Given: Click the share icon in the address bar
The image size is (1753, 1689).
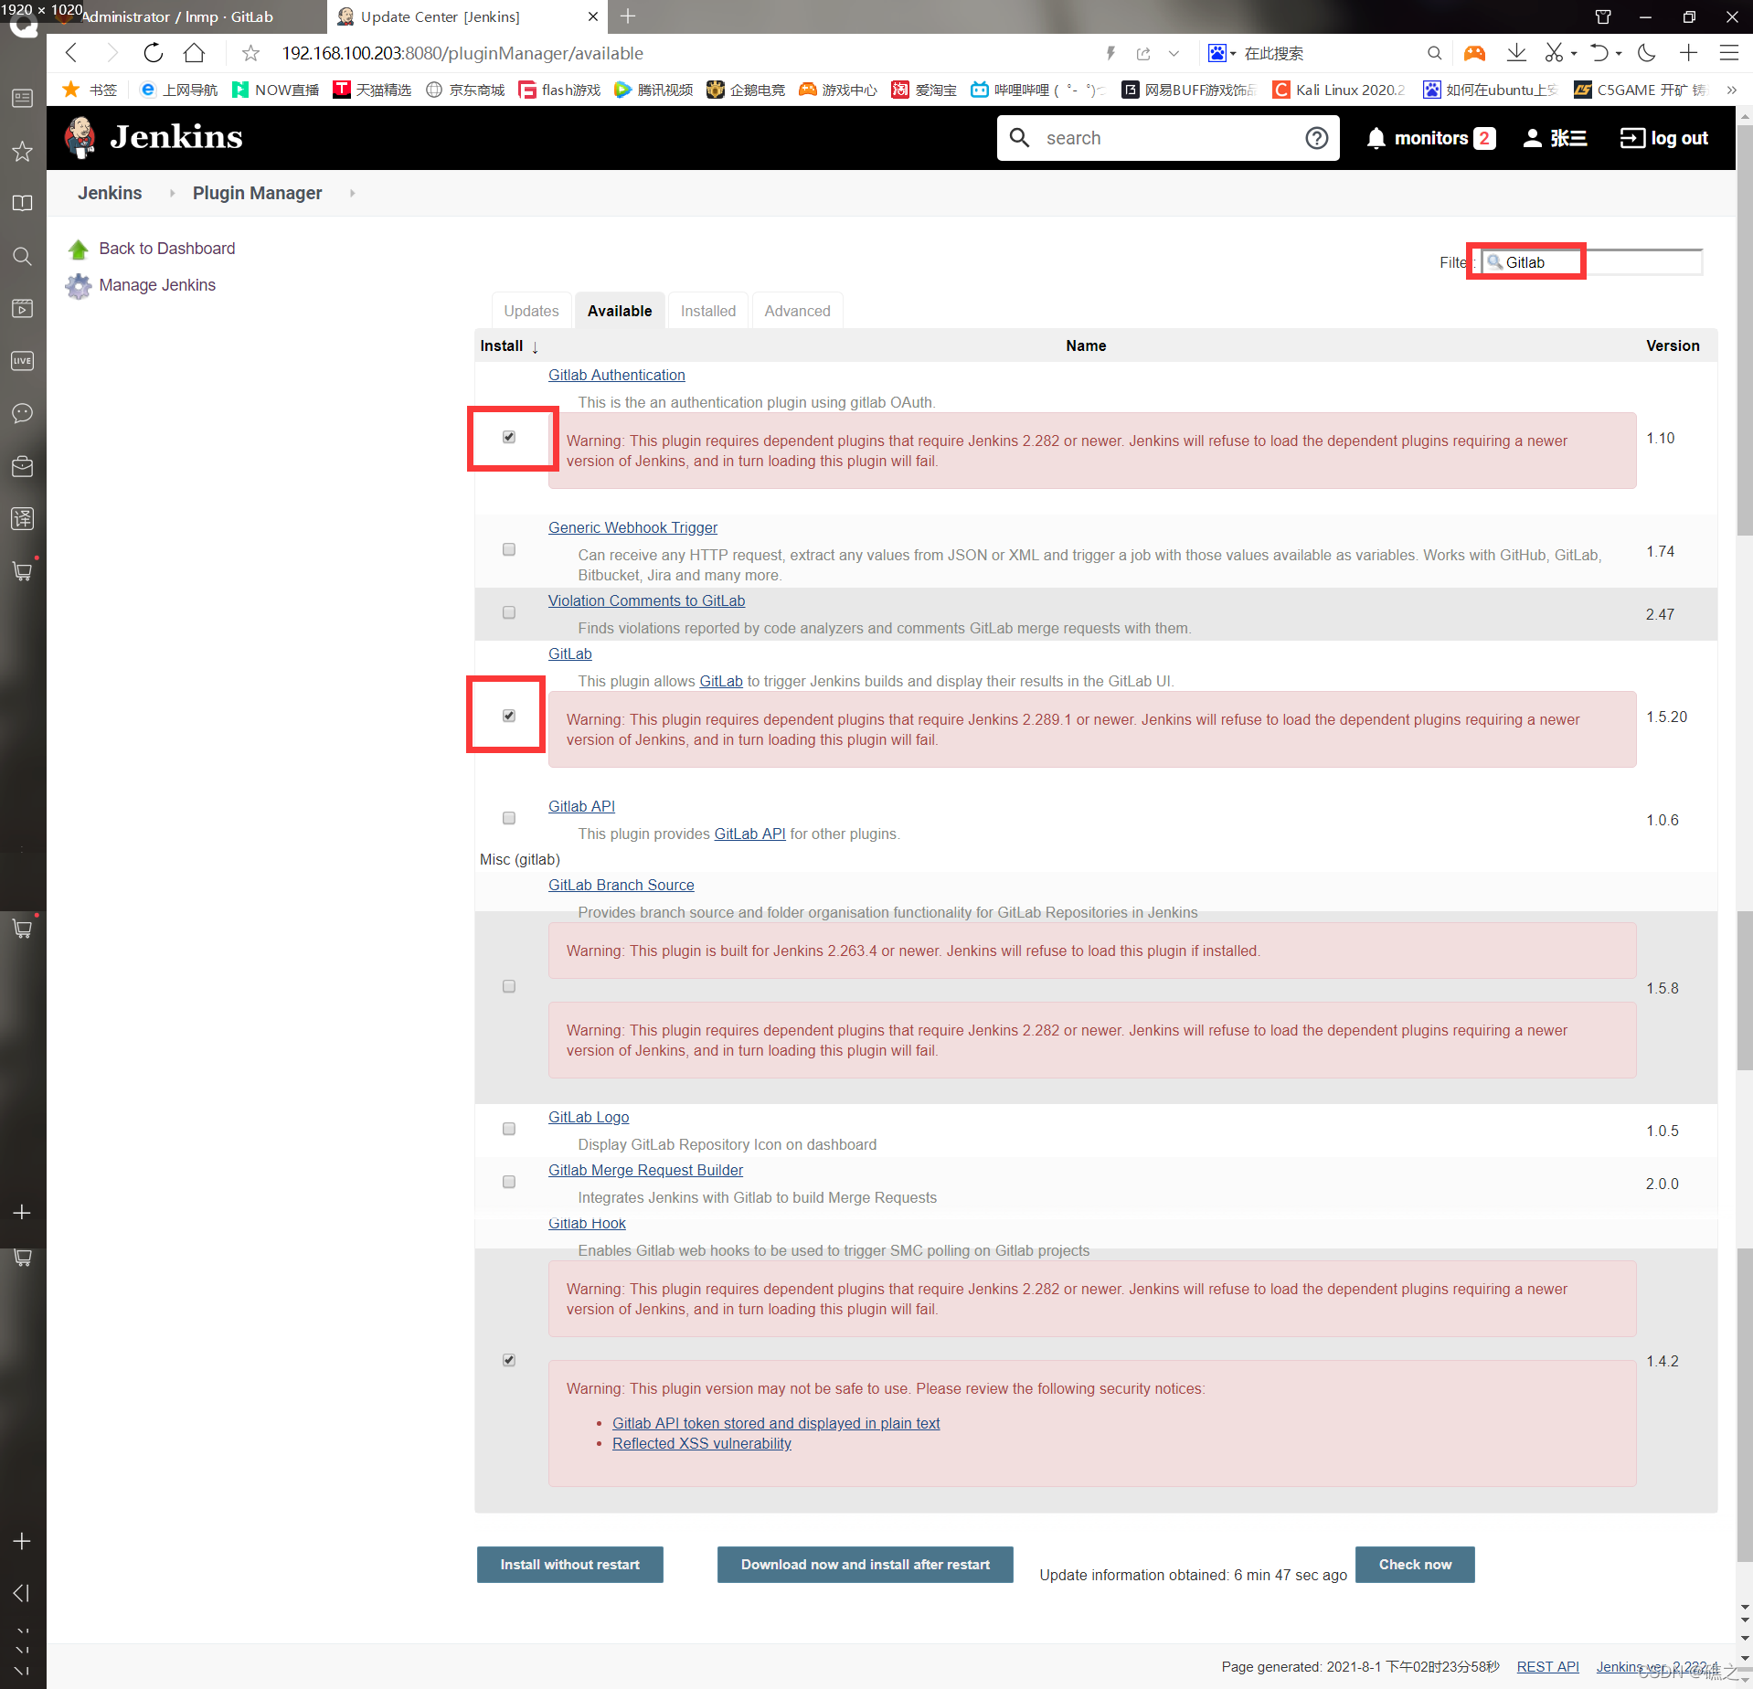Looking at the screenshot, I should [1143, 53].
